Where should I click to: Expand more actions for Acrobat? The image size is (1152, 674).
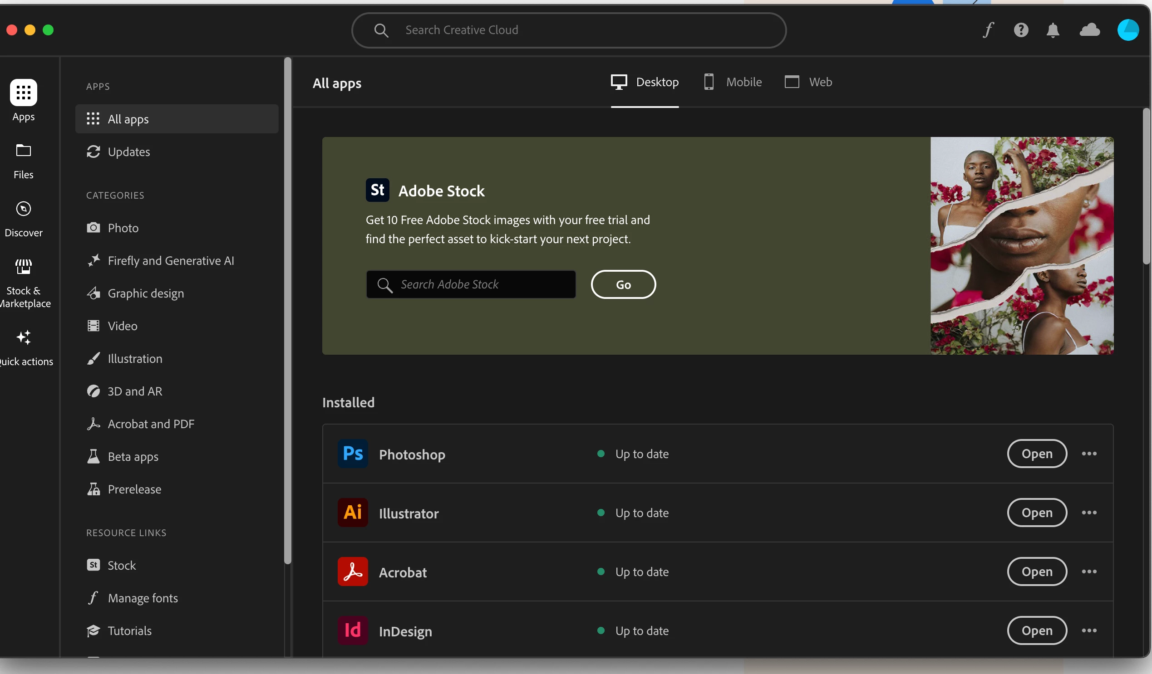tap(1089, 571)
